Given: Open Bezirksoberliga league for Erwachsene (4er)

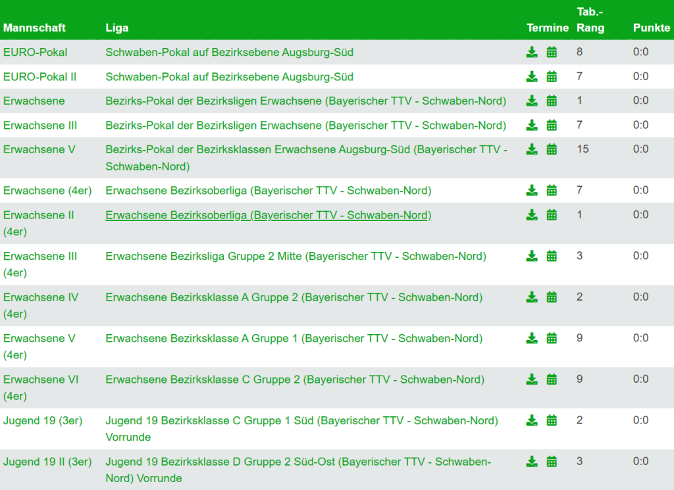Looking at the screenshot, I should 269,190.
